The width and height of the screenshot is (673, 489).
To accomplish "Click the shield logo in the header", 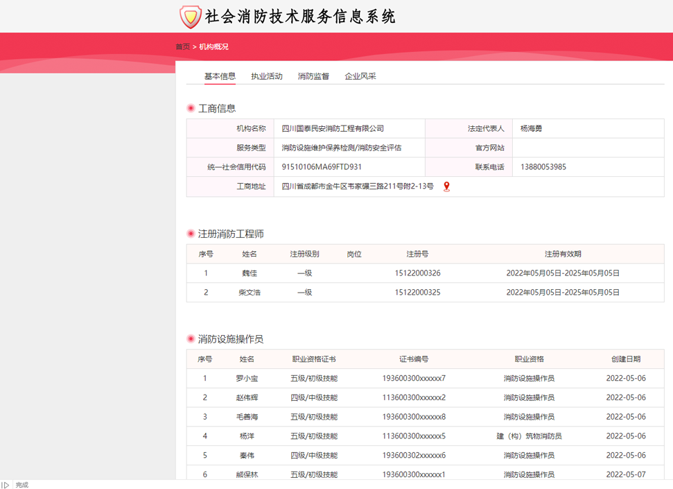I will pos(190,17).
